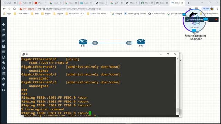Open the Social Media bookmark folder
The height and width of the screenshot is (124, 221).
point(21,14)
